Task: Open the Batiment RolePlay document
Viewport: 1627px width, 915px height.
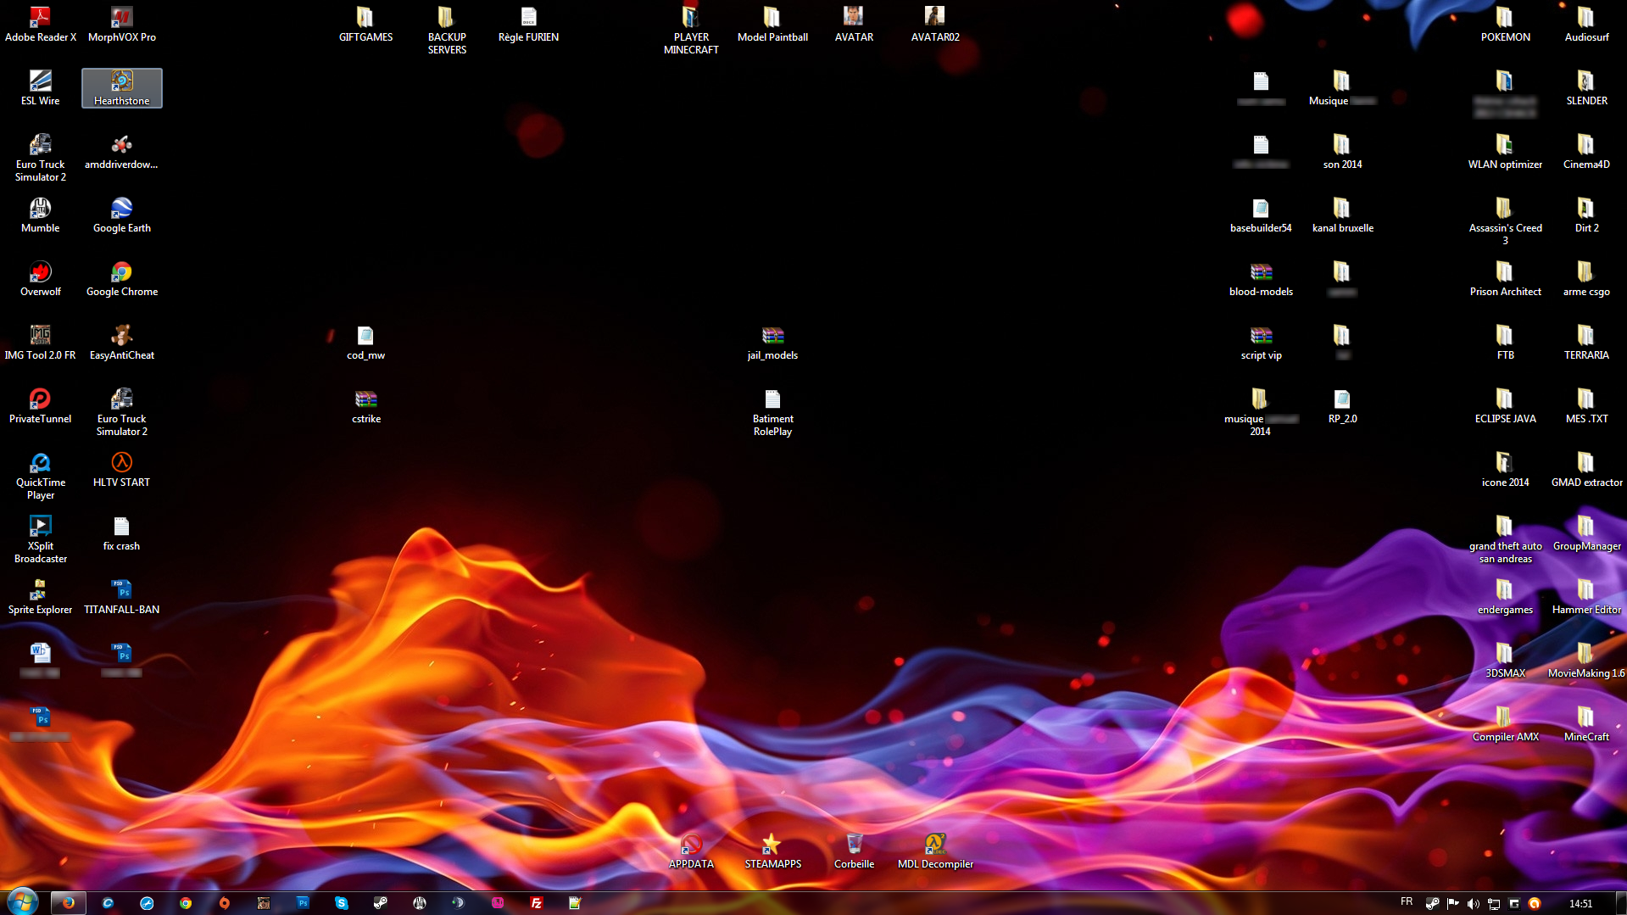Action: (772, 411)
